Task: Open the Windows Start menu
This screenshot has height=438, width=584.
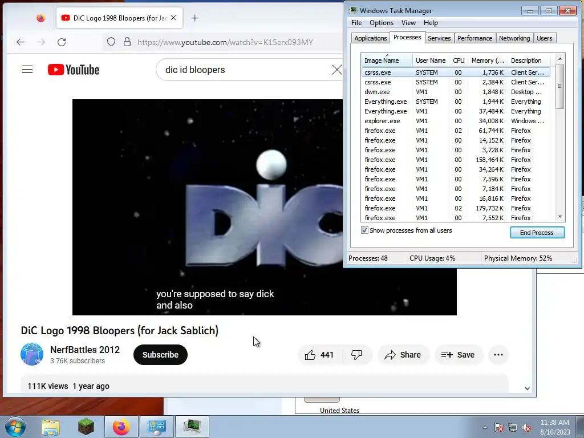Action: coord(15,427)
